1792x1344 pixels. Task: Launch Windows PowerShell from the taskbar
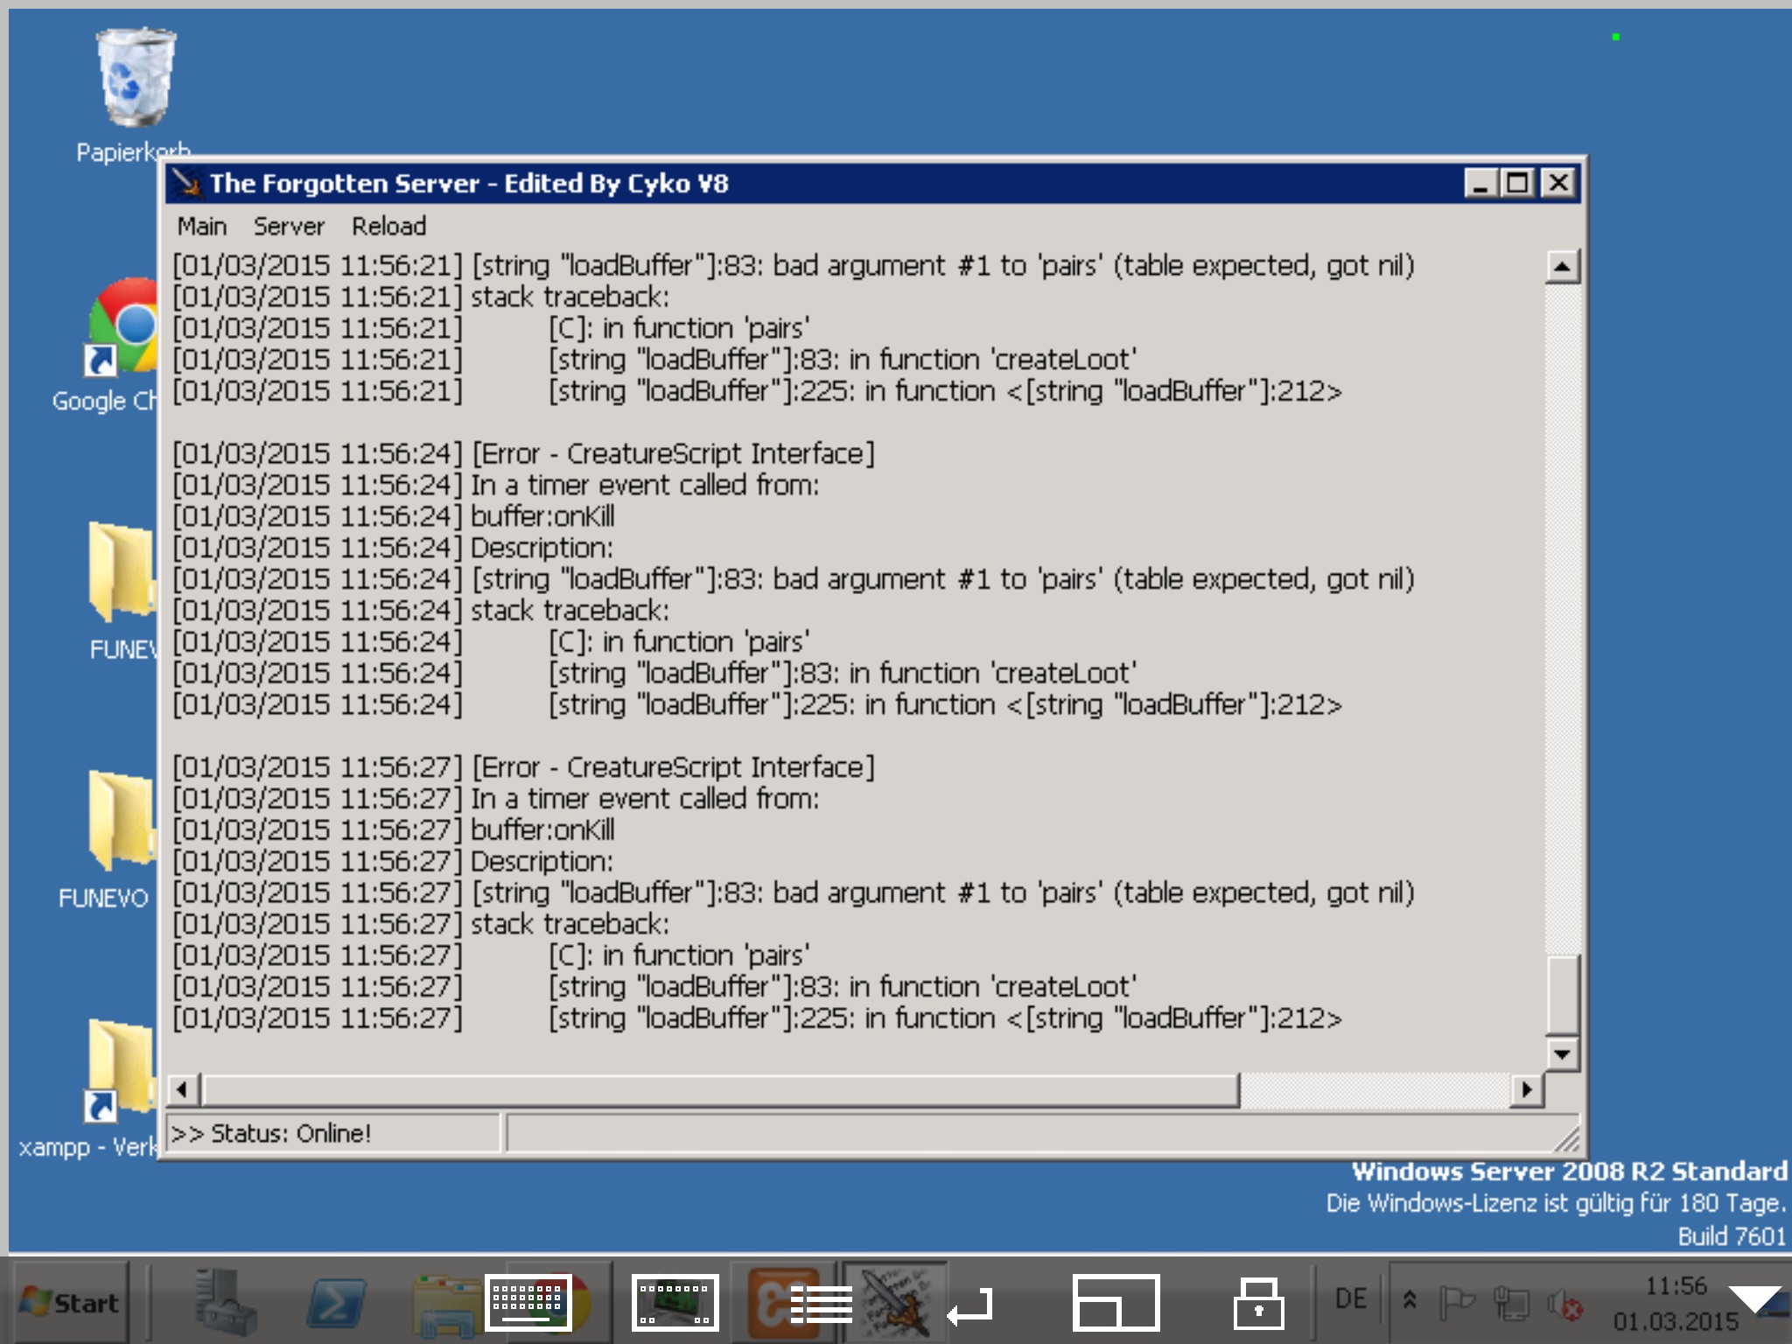338,1304
